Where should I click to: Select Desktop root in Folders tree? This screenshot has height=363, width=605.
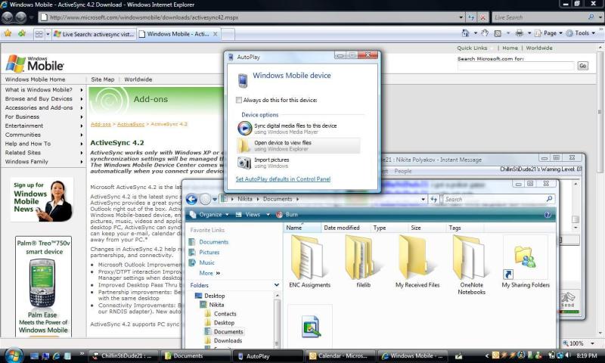(x=215, y=296)
